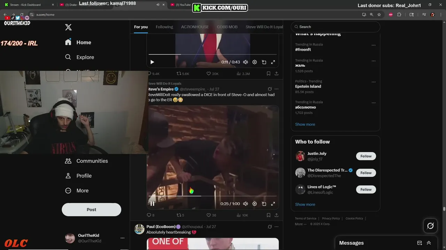
Task: Click the X logo in sidebar
Action: (68, 27)
